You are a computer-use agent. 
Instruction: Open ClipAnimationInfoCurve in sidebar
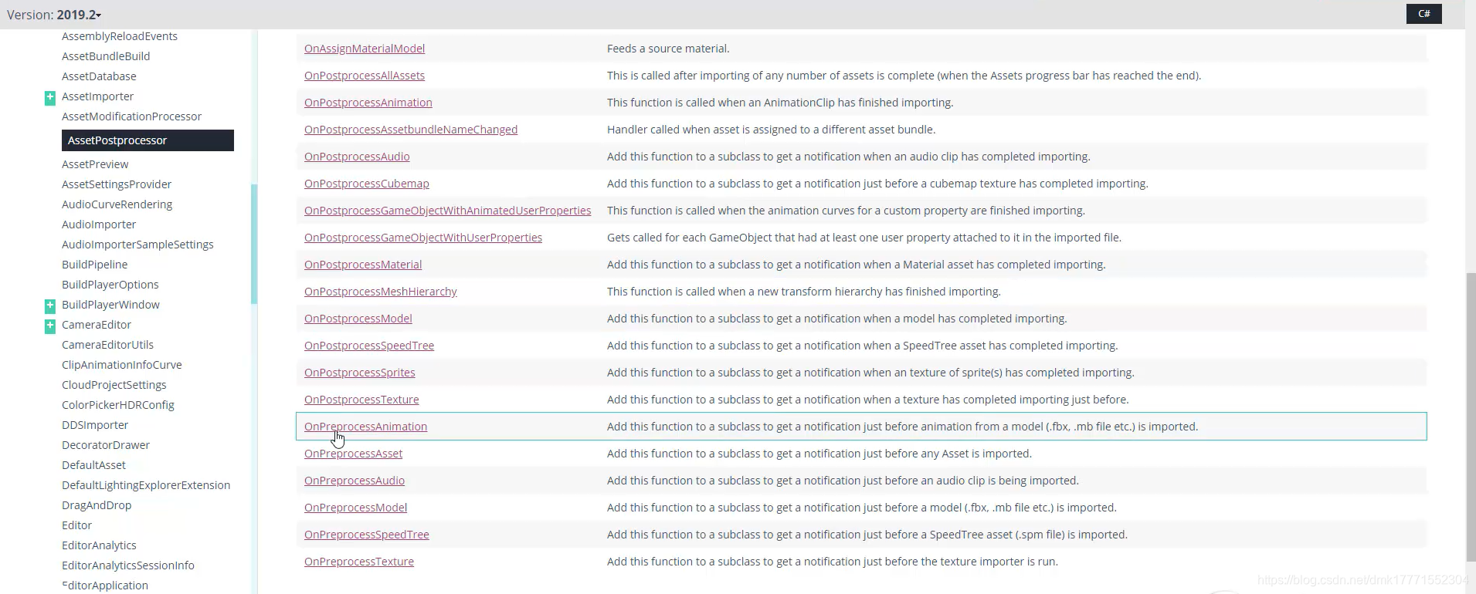(122, 365)
